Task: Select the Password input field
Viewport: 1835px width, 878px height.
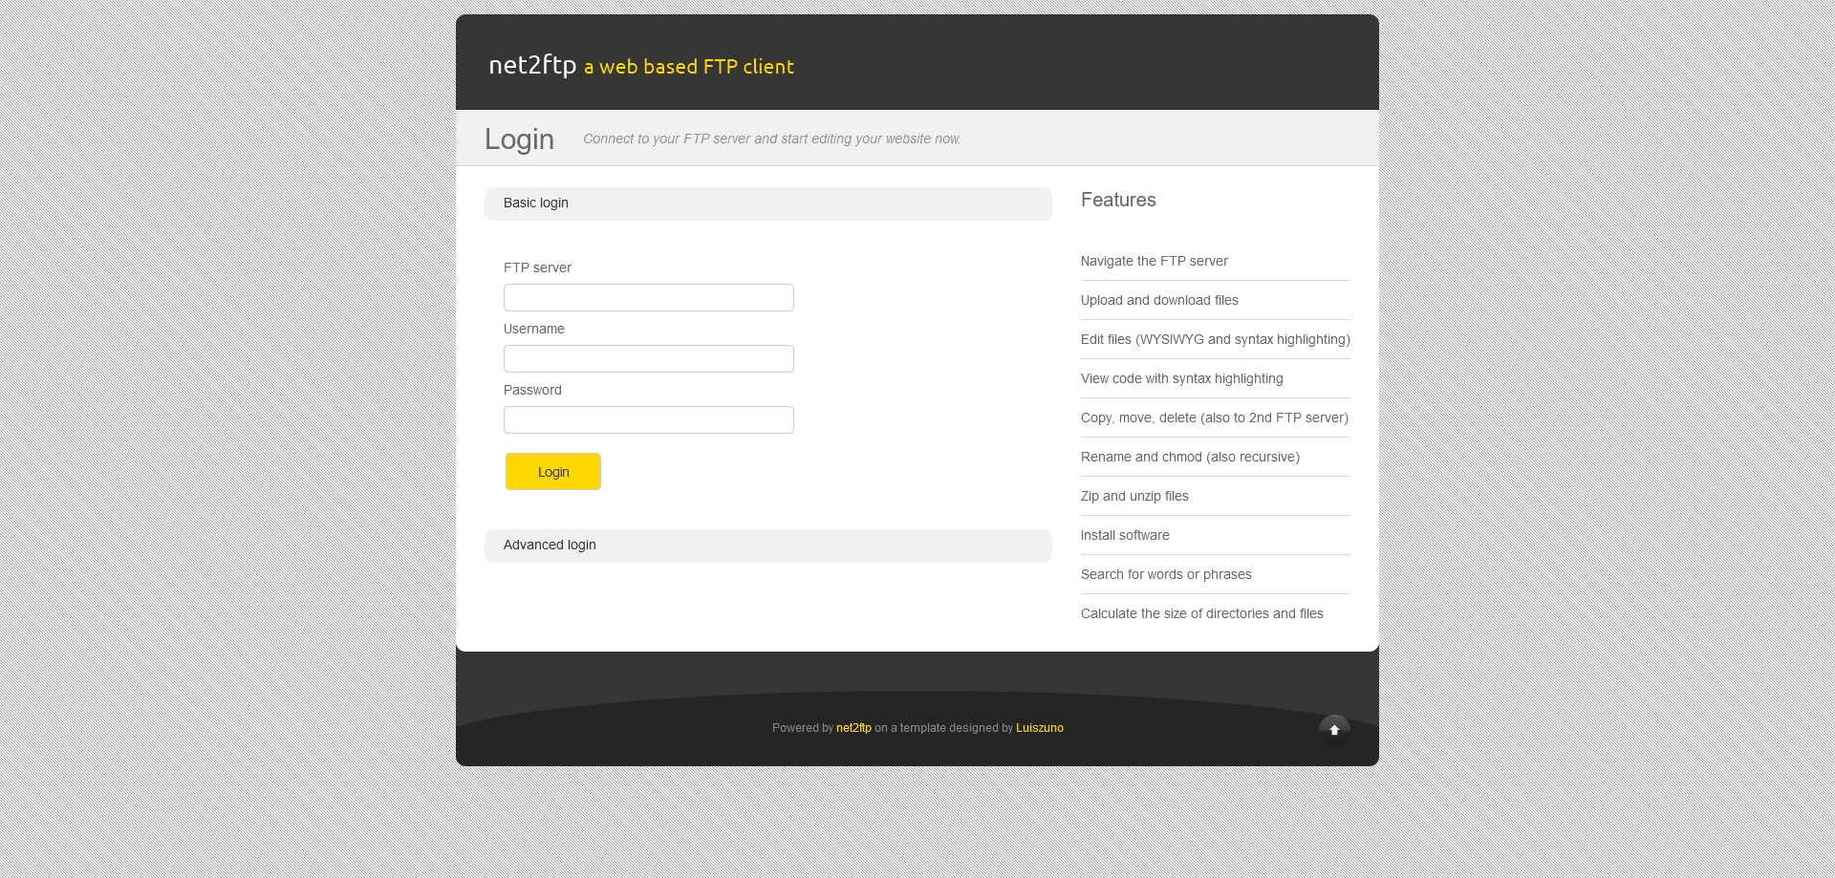Action: [649, 420]
